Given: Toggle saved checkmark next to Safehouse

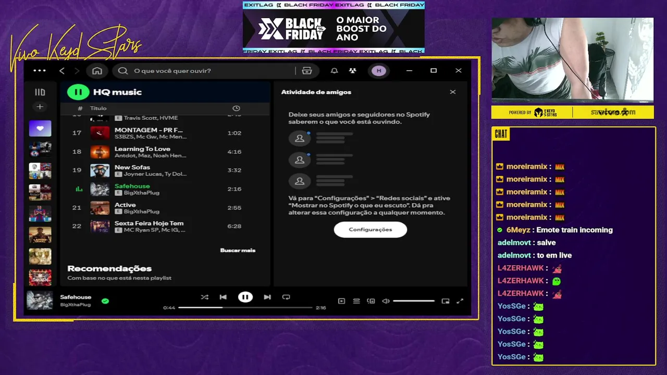Looking at the screenshot, I should pos(105,301).
